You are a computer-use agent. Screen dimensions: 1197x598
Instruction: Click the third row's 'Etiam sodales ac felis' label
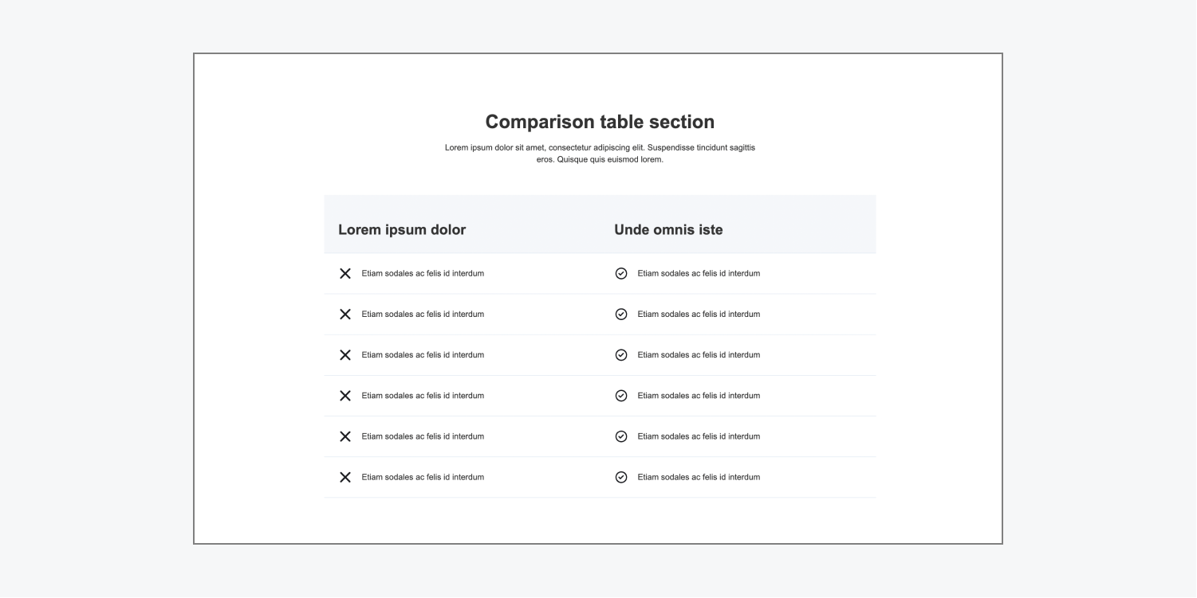(x=423, y=355)
